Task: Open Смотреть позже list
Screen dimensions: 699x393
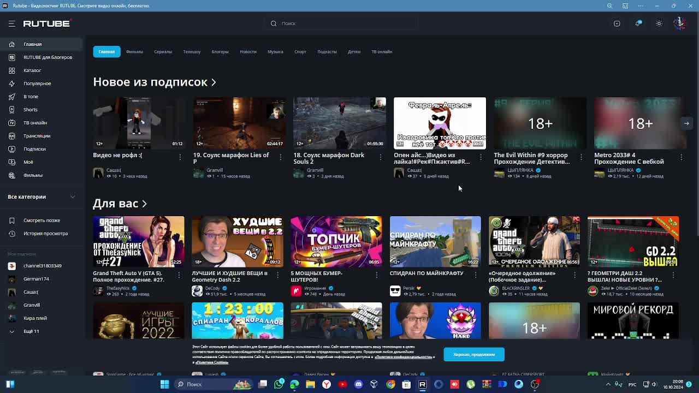Action: coord(42,221)
